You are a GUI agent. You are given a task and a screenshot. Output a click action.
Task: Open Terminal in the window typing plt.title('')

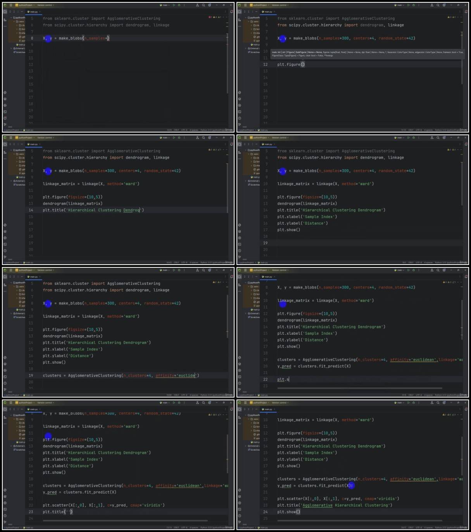point(5,509)
